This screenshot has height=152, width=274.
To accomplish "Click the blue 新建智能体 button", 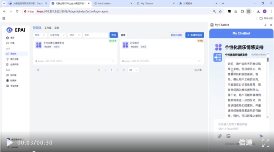I will [195, 35].
